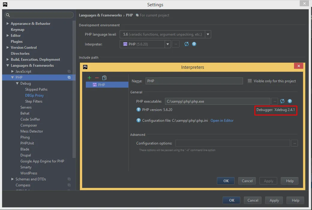Select Step Filters under Debug
This screenshot has height=210, width=312.
pyautogui.click(x=34, y=101)
